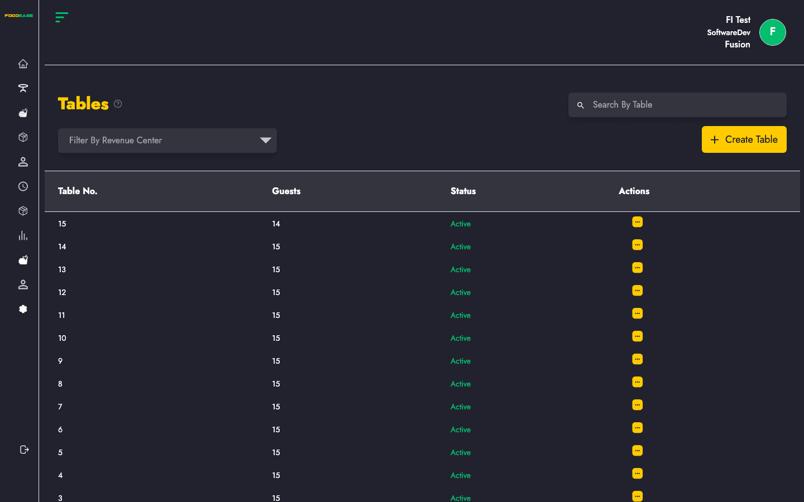This screenshot has width=804, height=502.
Task: Click the Guests column header
Action: [x=286, y=191]
